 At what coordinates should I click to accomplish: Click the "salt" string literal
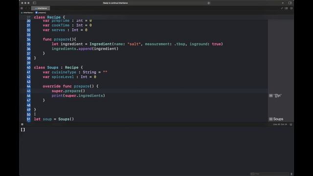coord(134,44)
